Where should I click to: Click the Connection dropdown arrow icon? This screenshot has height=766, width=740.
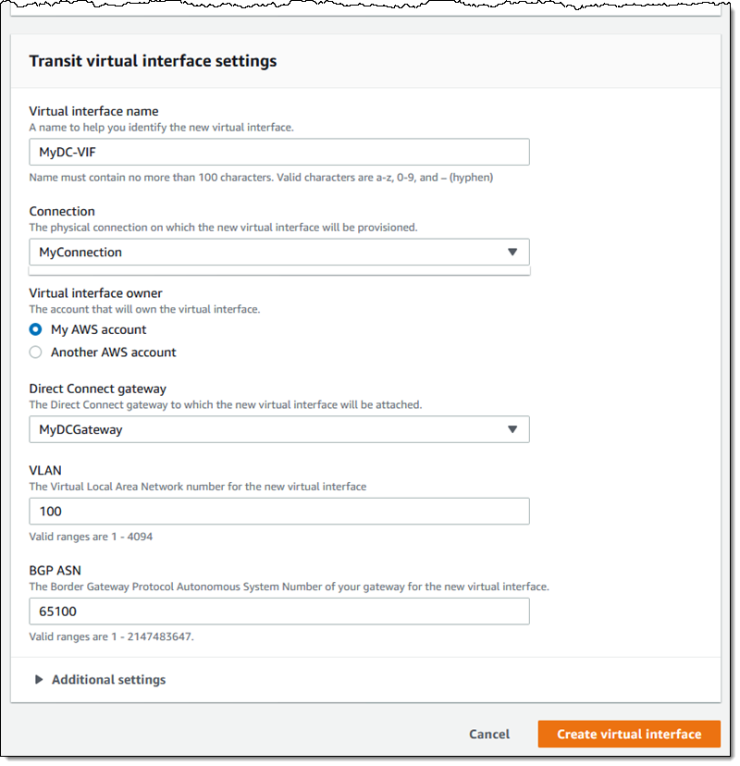[x=512, y=253]
